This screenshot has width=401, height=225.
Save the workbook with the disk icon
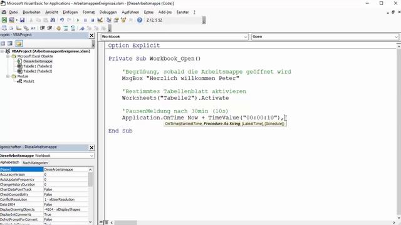click(x=23, y=20)
